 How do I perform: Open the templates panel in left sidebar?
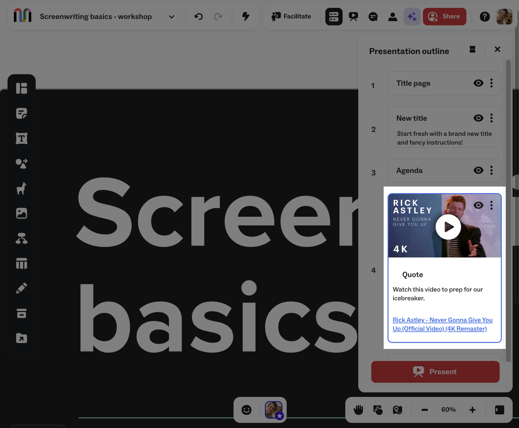[x=21, y=88]
